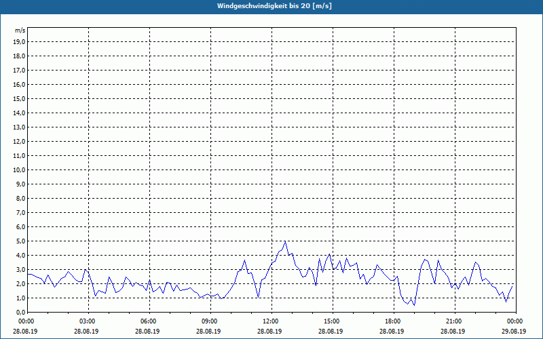The image size is (543, 339).
Task: Select the 11,0 y-axis label
Action: tap(20, 156)
